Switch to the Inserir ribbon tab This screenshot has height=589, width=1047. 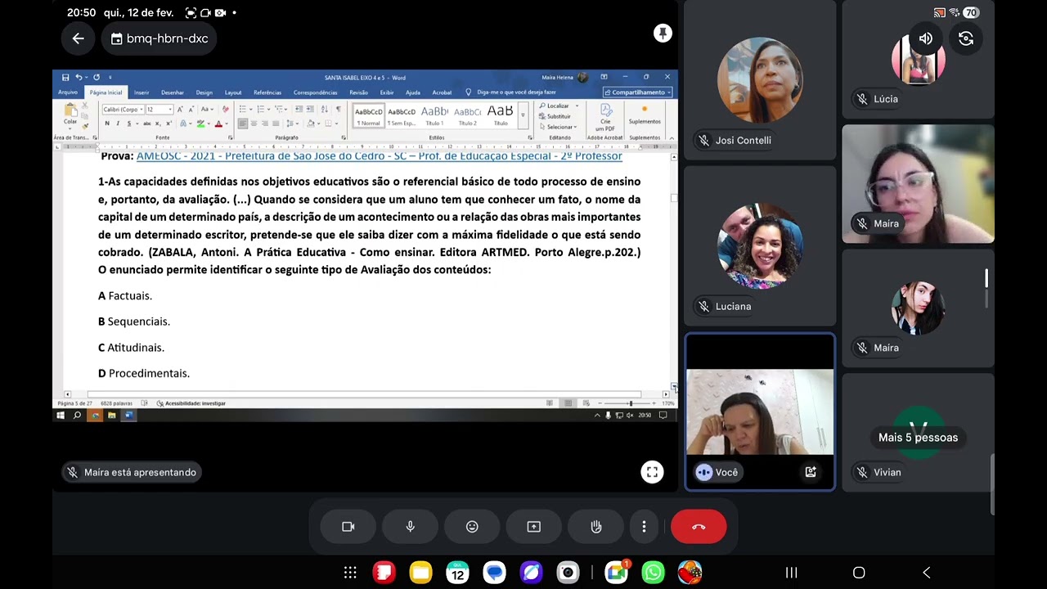point(142,92)
